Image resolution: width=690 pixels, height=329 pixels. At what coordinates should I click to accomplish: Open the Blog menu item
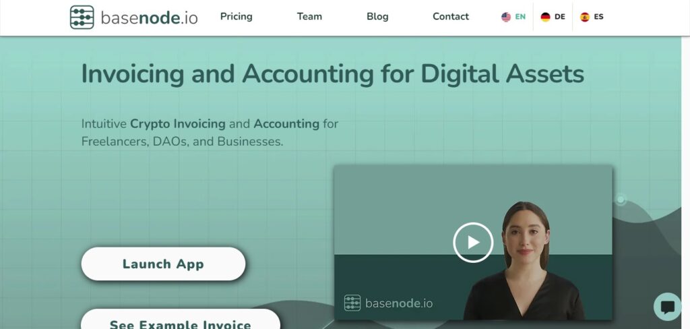[377, 17]
